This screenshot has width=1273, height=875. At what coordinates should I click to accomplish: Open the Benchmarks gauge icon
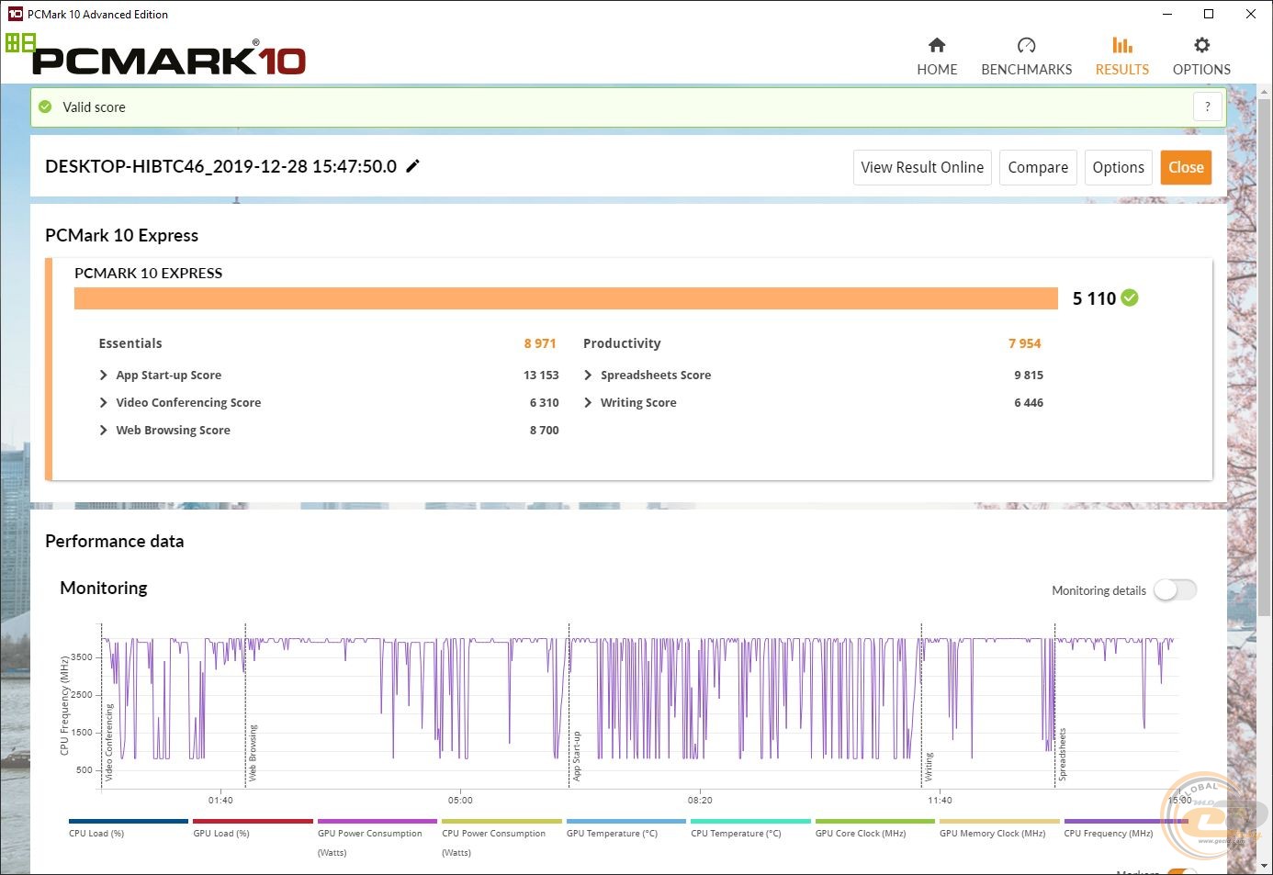pyautogui.click(x=1026, y=45)
